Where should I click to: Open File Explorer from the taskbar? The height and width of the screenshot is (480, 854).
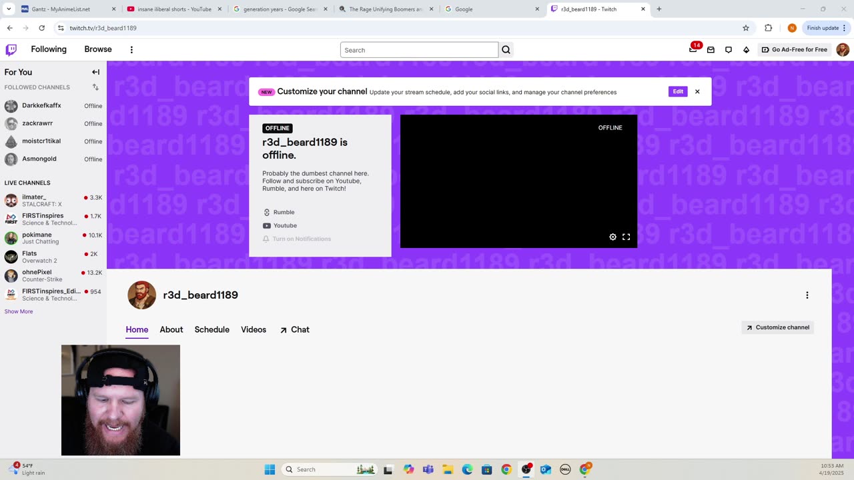(x=448, y=469)
